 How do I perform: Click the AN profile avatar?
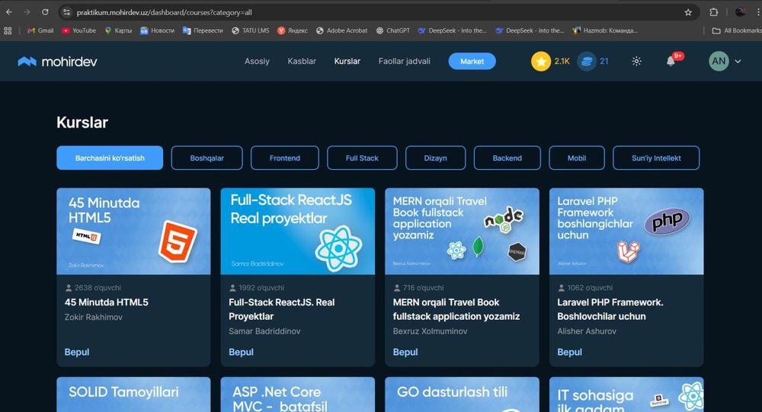(719, 61)
